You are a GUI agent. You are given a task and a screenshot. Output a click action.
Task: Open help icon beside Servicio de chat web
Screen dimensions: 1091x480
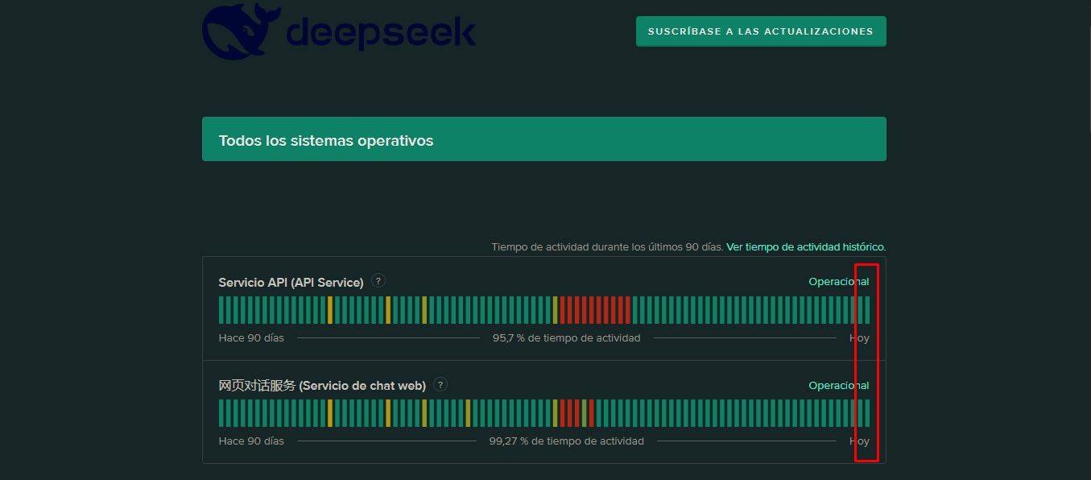click(440, 385)
